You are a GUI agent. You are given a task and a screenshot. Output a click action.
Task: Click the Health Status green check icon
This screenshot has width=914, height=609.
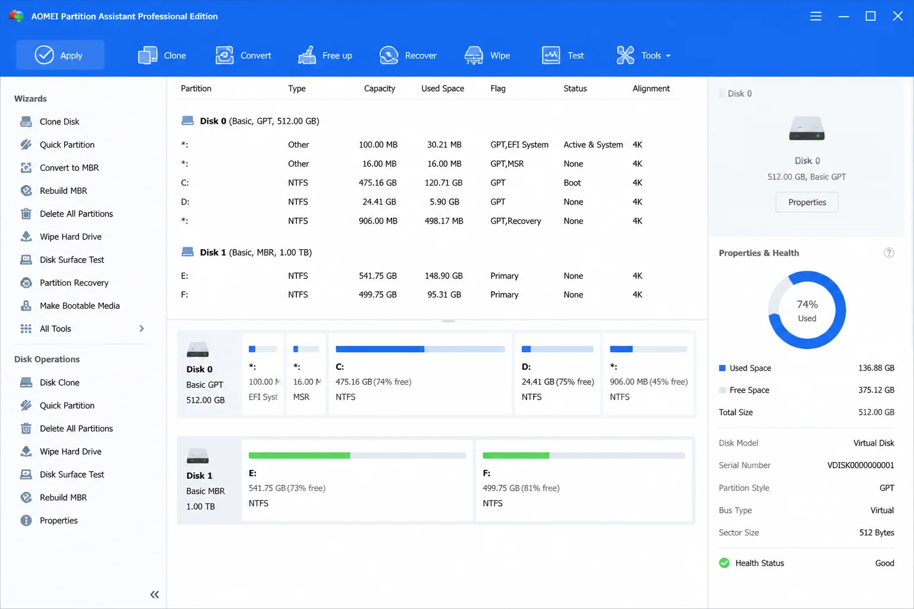724,563
